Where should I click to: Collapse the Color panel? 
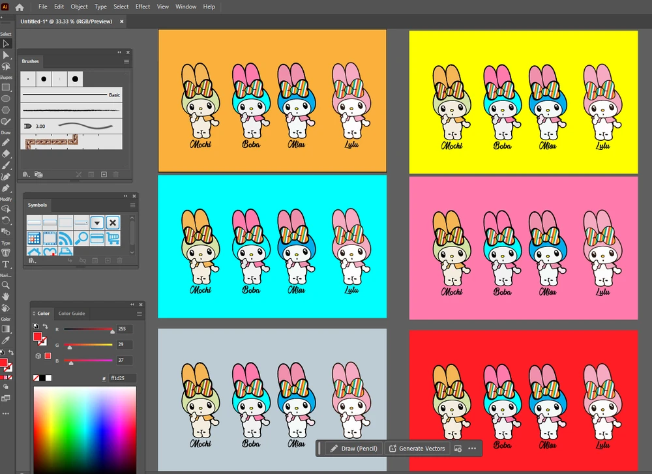point(132,304)
